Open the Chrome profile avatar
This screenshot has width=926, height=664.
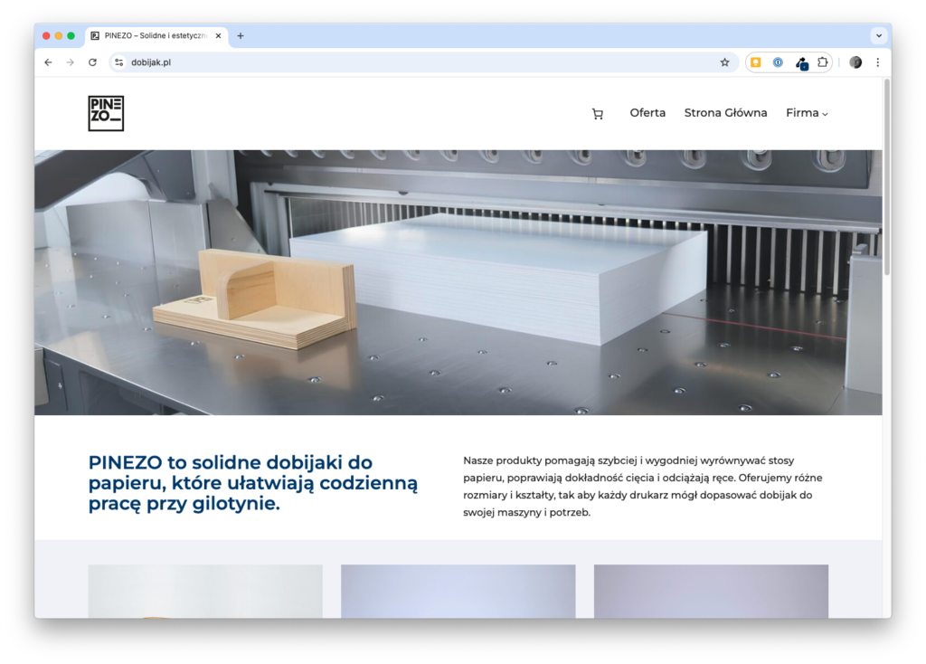[x=855, y=62]
